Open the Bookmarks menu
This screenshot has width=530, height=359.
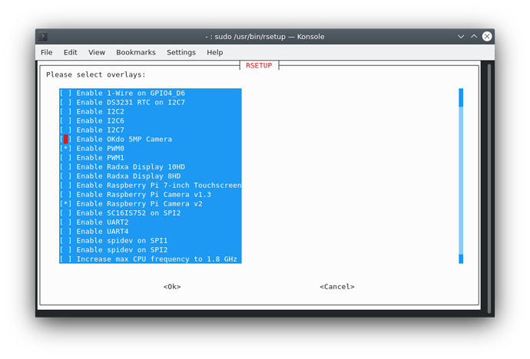pyautogui.click(x=136, y=52)
